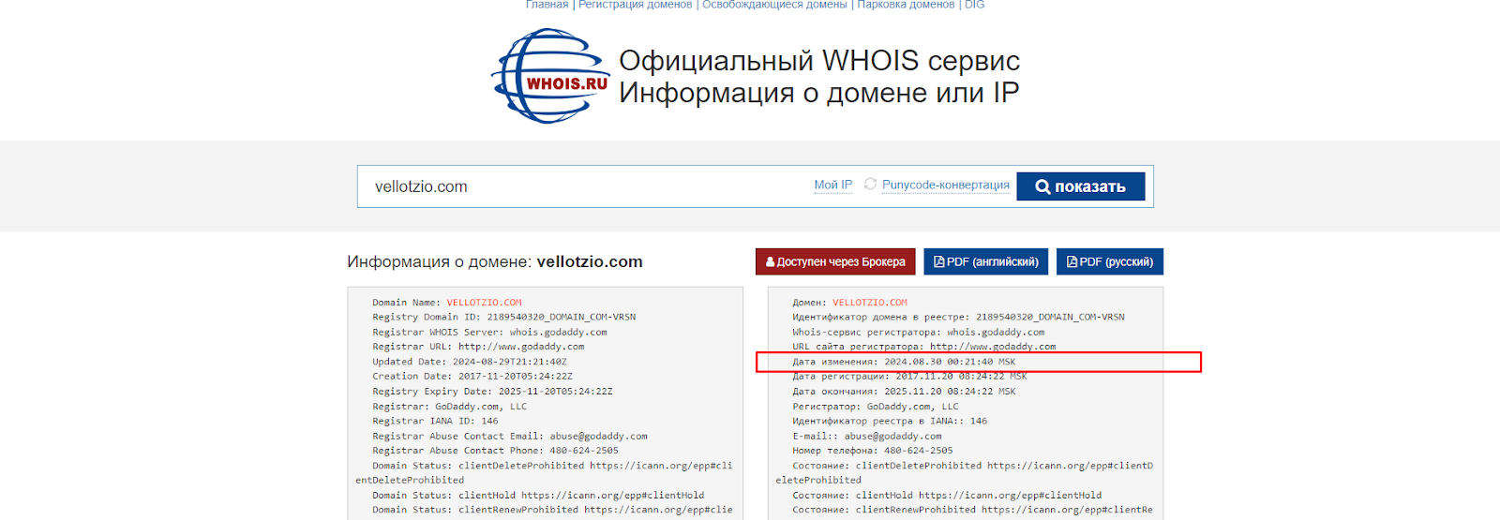Viewport: 1500px width, 520px height.
Task: Select Номер телефона 480-624-2505 line
Action: [x=873, y=451]
